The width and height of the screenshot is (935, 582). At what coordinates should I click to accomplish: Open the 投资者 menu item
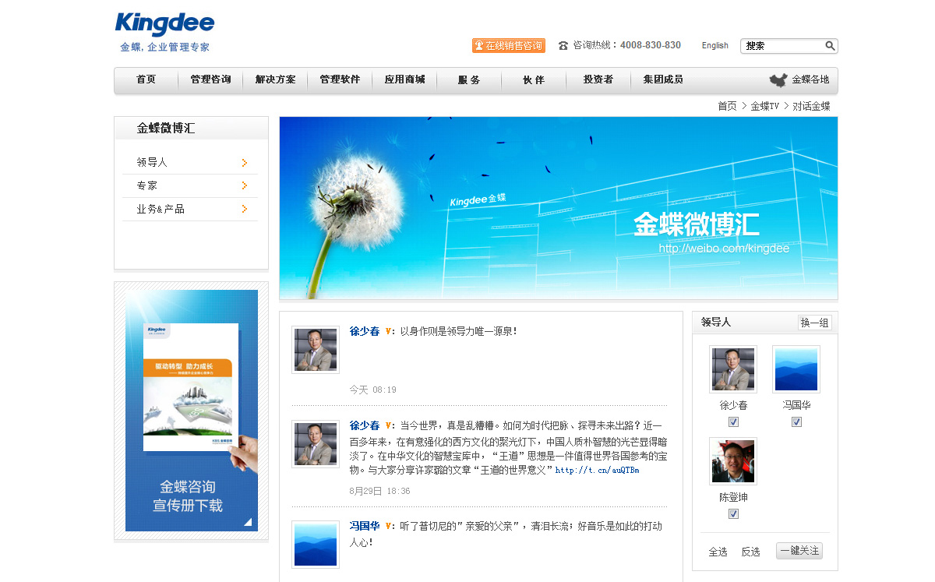[598, 79]
